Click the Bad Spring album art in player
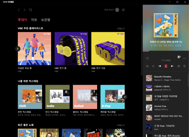The height and width of the screenshot is (137, 189). (x=166, y=25)
